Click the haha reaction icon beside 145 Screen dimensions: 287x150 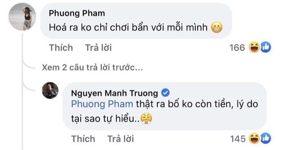254,138
